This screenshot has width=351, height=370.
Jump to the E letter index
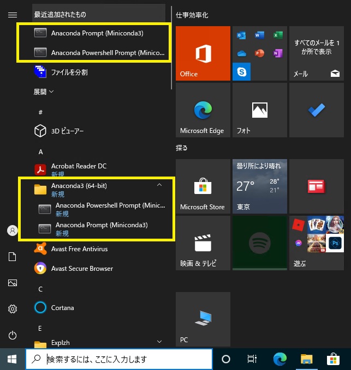[40, 328]
